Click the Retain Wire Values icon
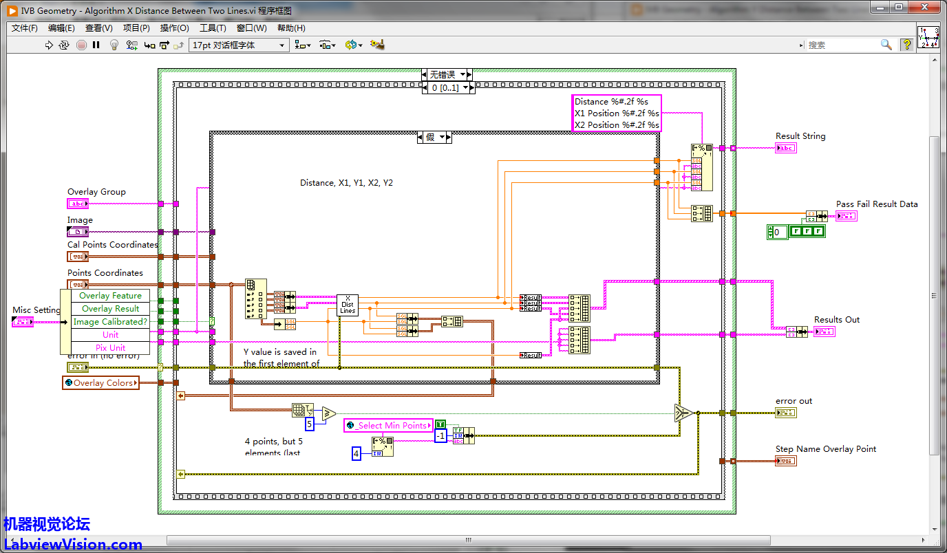 (132, 45)
